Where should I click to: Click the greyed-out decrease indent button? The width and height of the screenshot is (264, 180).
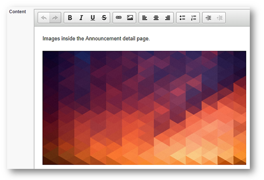(220, 18)
